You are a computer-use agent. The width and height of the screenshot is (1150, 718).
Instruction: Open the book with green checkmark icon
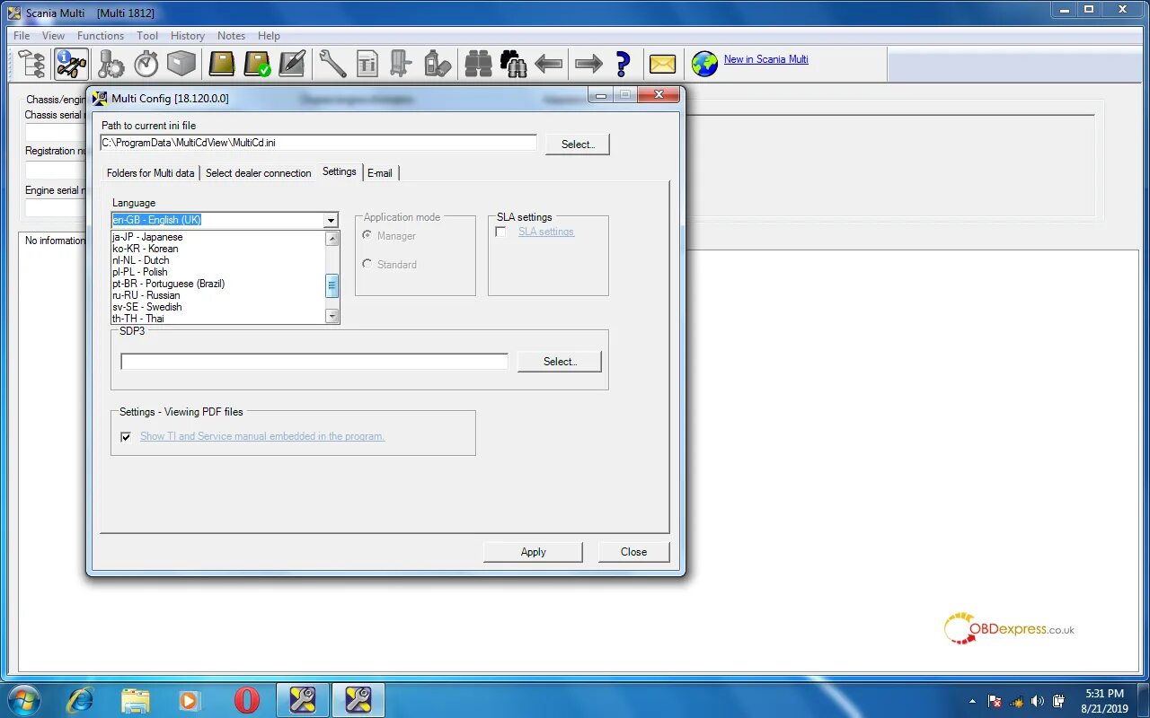coord(258,64)
